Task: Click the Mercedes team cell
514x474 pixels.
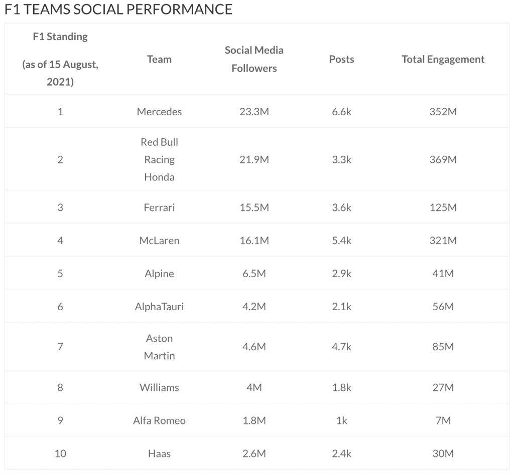Action: 159,112
